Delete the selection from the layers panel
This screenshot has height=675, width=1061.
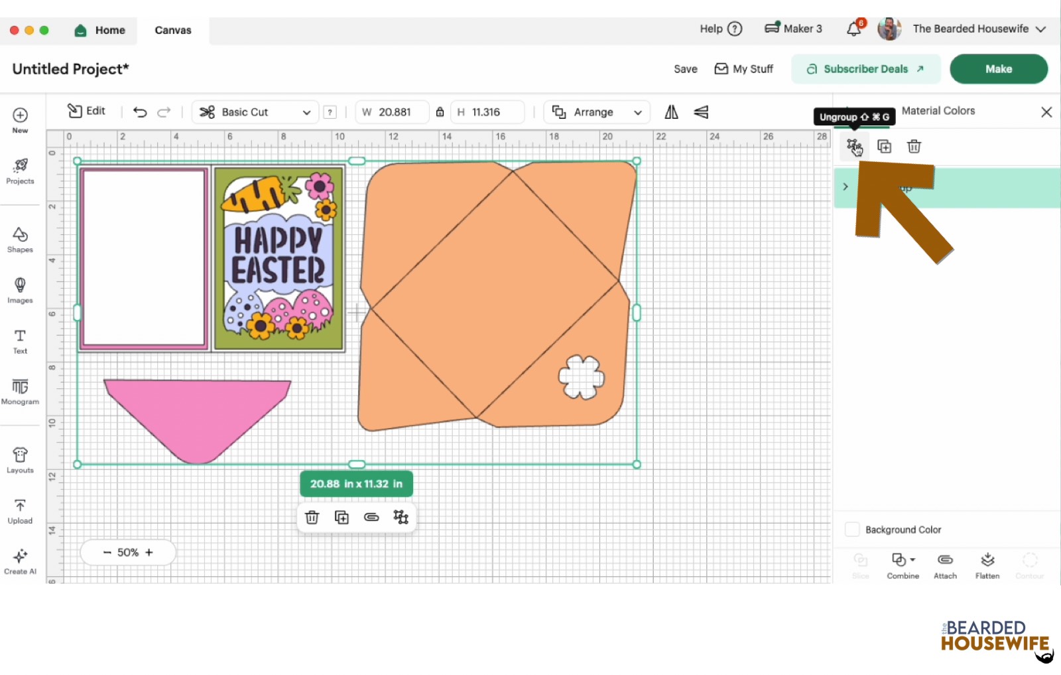[x=914, y=146]
